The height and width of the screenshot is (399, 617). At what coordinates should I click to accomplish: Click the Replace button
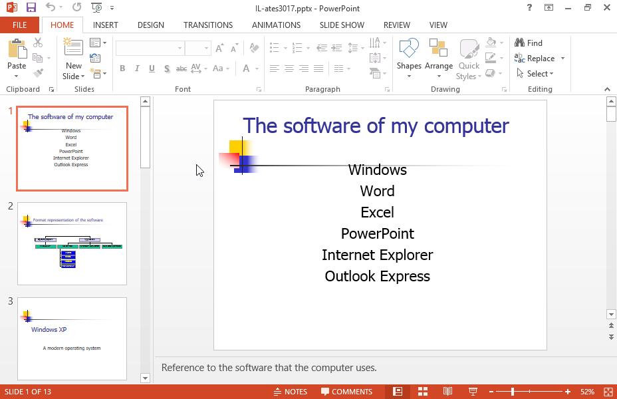pyautogui.click(x=535, y=59)
